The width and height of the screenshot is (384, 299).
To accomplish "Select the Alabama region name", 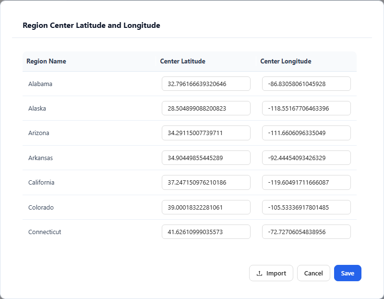I will (x=40, y=84).
